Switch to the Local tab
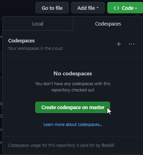This screenshot has width=143, height=155. [x=38, y=24]
